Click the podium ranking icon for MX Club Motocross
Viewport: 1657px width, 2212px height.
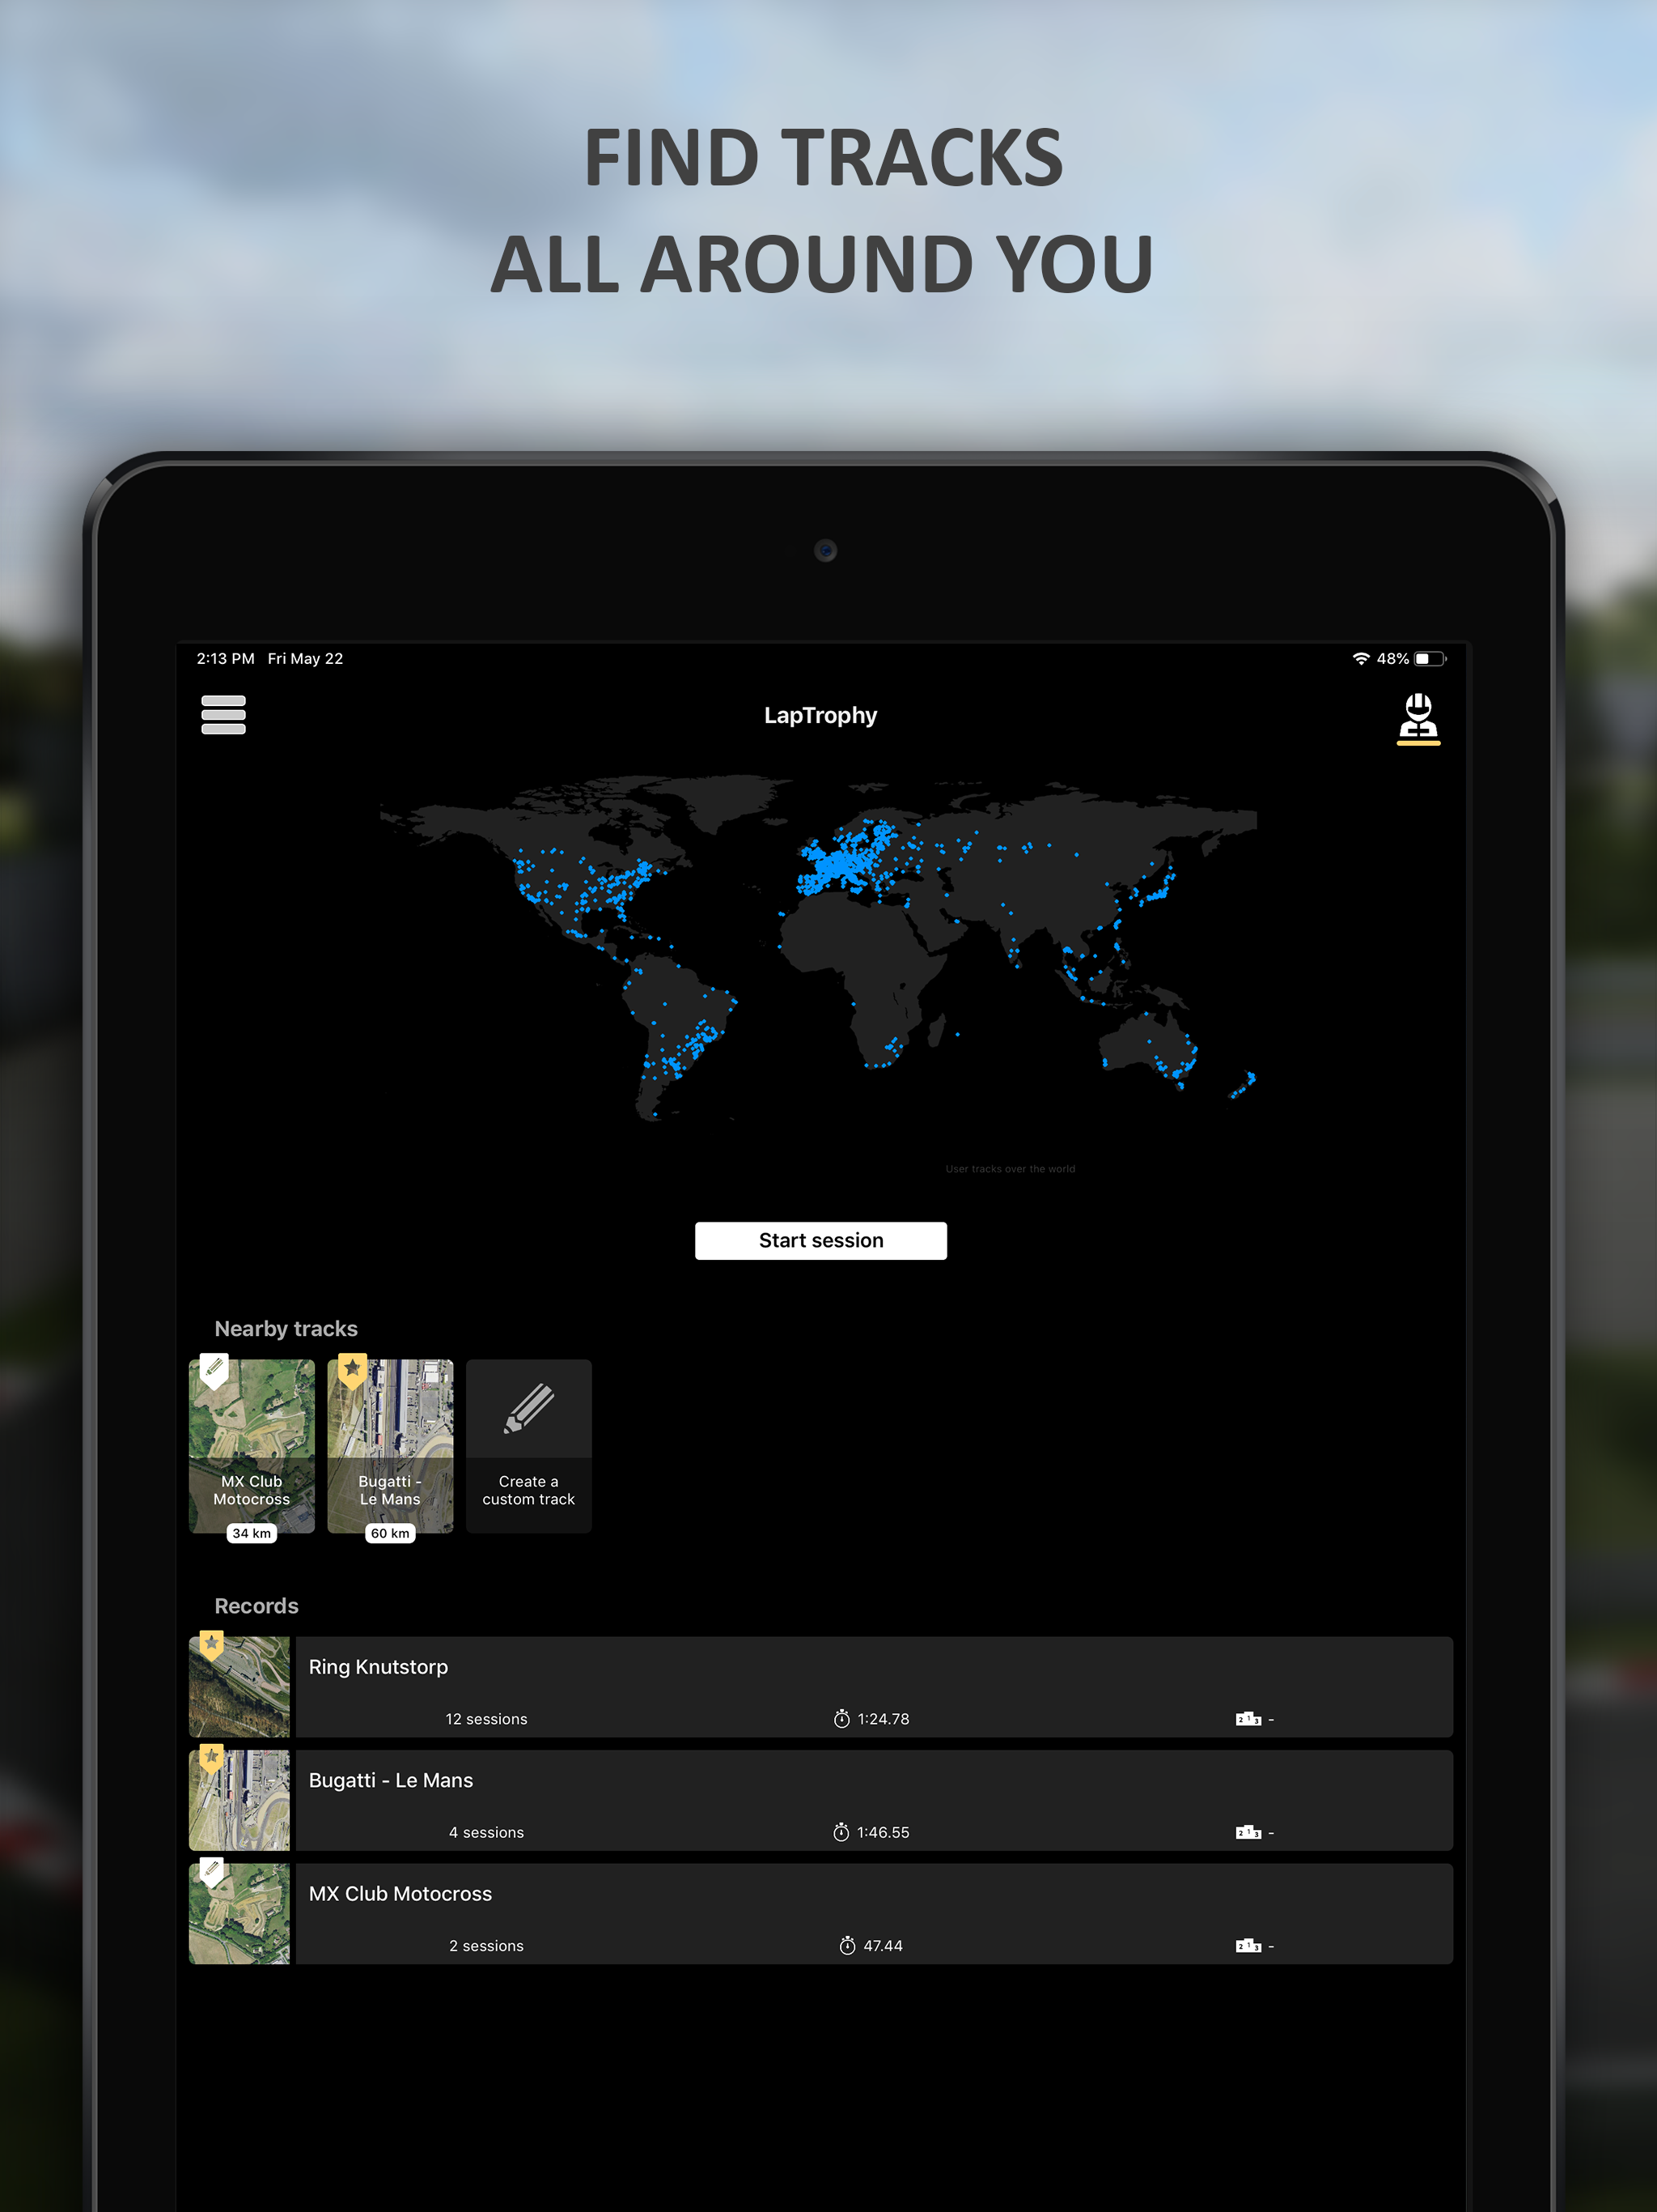click(x=1248, y=1945)
